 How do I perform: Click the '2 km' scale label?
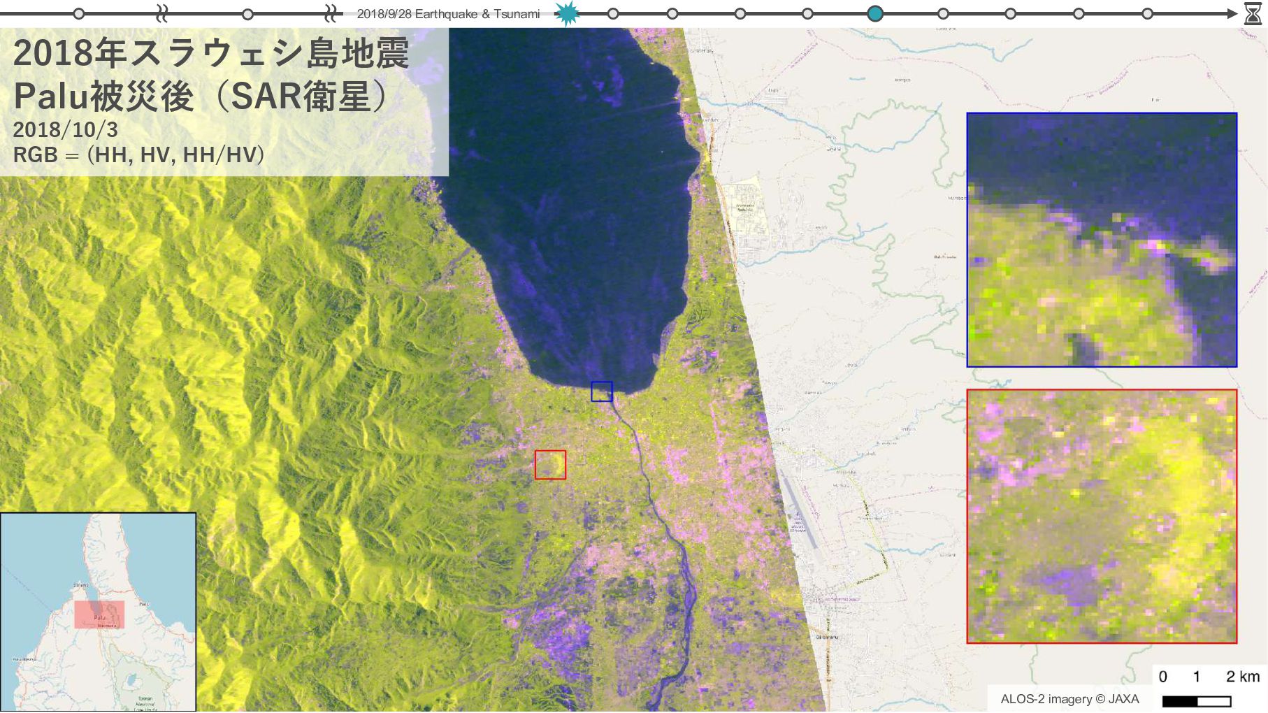(x=1243, y=677)
